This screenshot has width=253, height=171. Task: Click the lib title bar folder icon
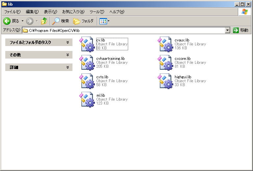(x=4, y=4)
